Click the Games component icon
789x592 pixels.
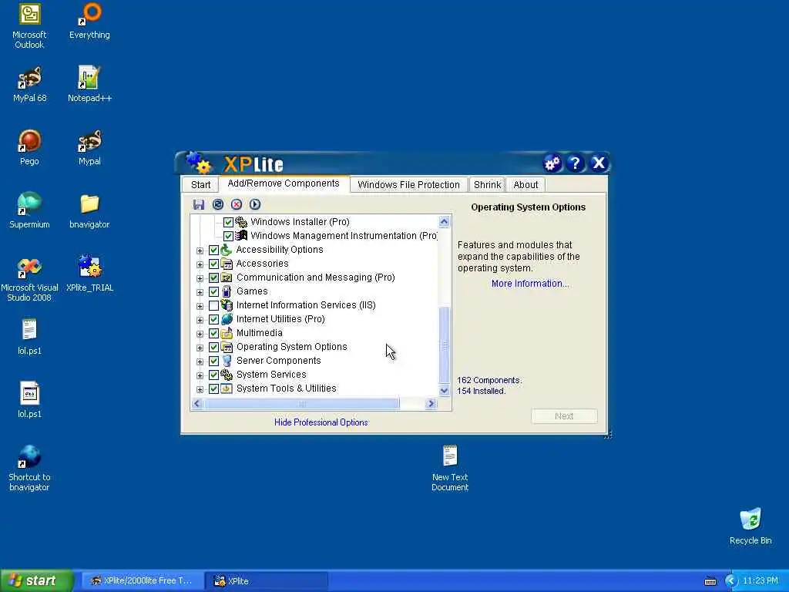(x=227, y=291)
